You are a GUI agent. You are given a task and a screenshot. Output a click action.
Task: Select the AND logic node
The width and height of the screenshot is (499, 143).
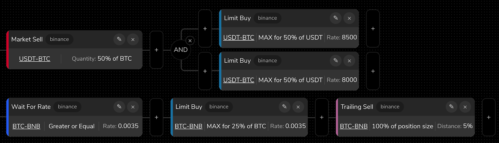tap(181, 50)
